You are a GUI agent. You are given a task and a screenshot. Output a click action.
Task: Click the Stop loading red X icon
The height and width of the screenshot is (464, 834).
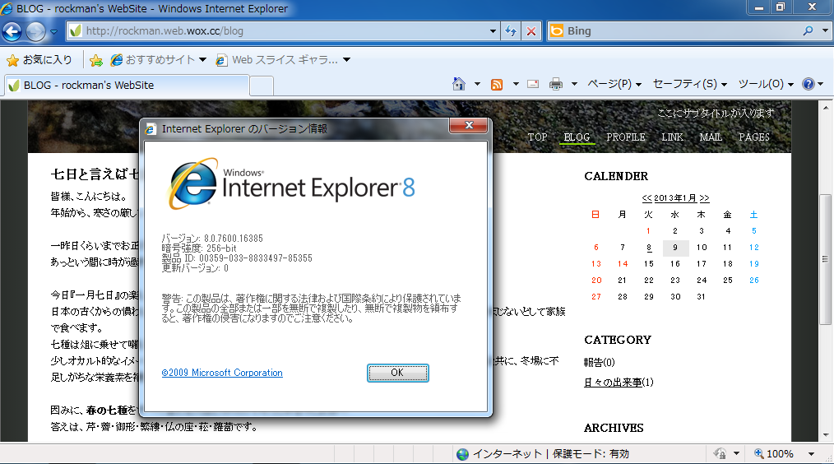click(x=531, y=31)
